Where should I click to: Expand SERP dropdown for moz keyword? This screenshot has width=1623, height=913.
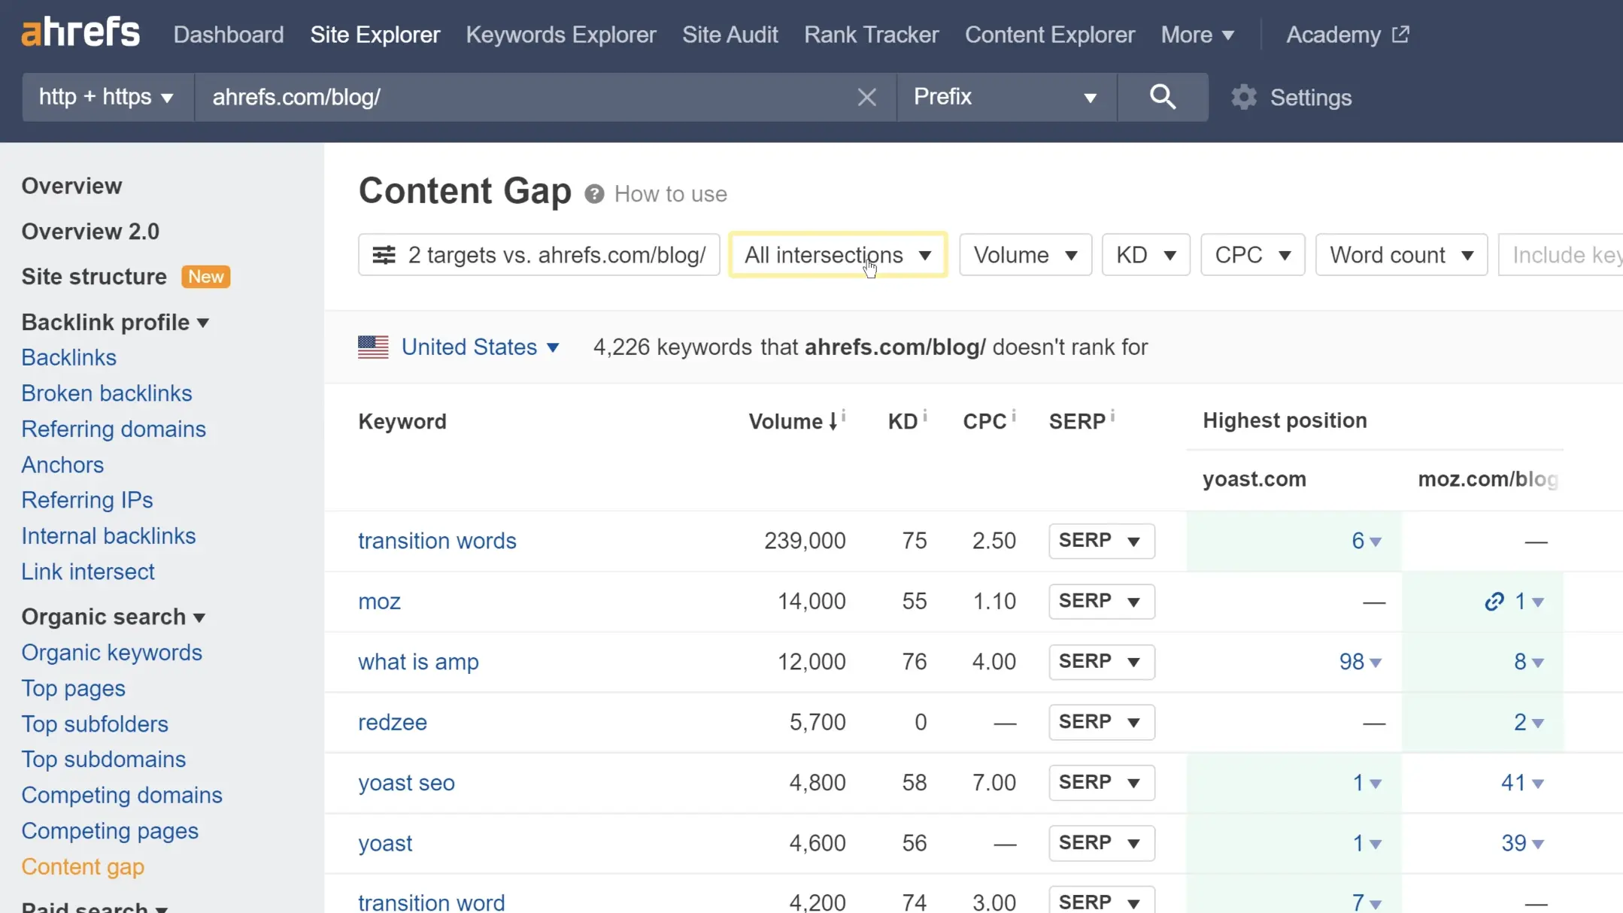(x=1101, y=602)
